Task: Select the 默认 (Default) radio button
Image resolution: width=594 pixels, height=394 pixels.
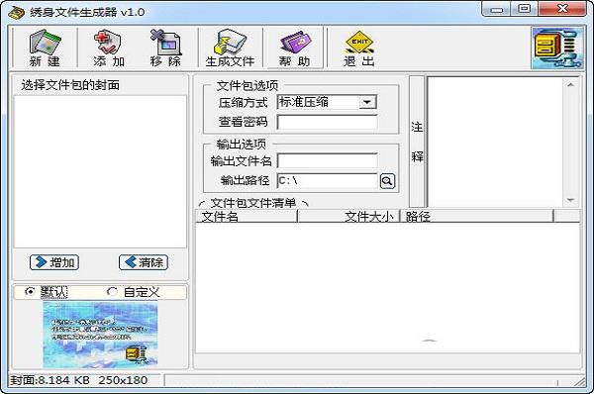Action: [x=30, y=292]
